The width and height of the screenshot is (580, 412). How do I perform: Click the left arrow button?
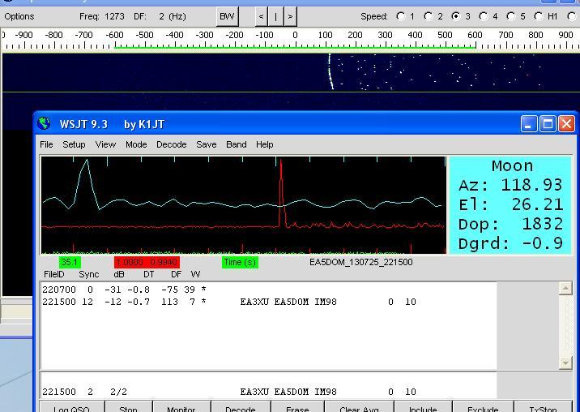(x=261, y=17)
